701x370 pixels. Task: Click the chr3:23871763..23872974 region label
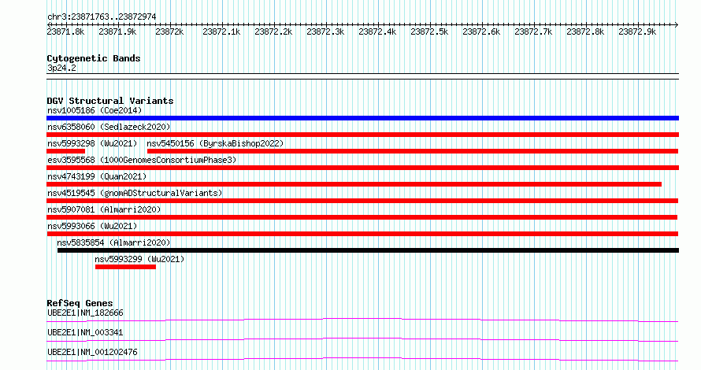[102, 17]
